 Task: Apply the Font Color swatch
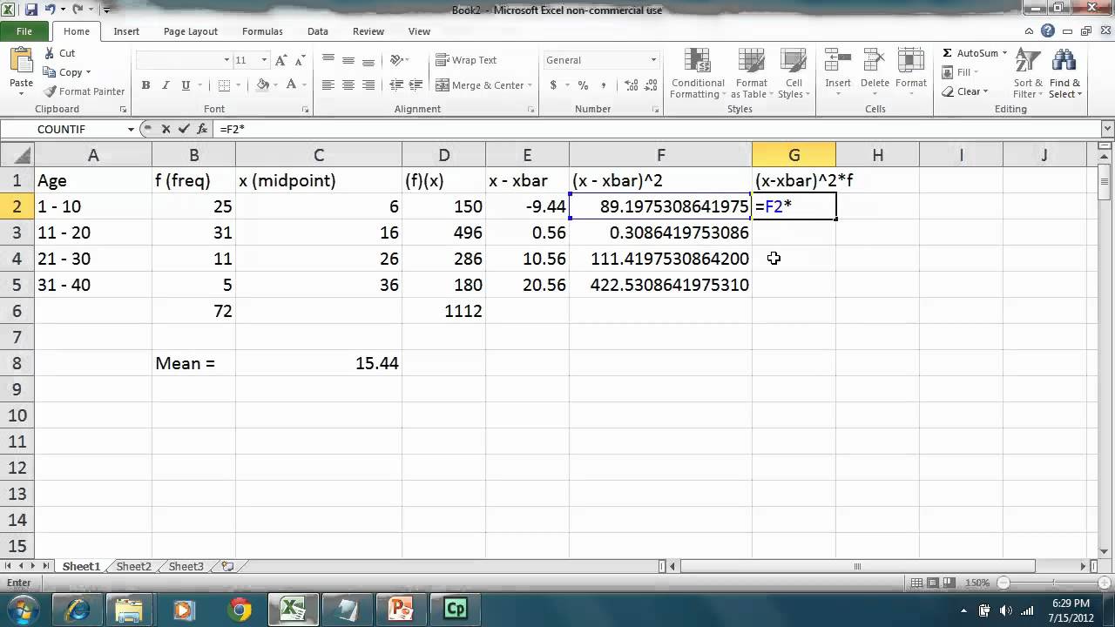[291, 85]
